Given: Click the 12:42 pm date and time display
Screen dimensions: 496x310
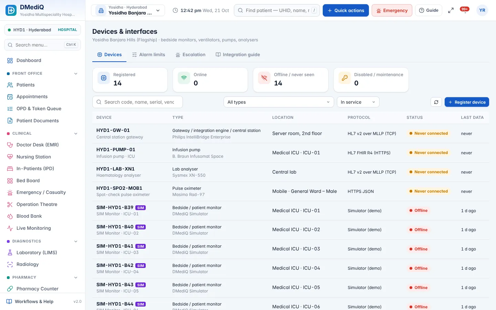Looking at the screenshot, I should pos(201,10).
